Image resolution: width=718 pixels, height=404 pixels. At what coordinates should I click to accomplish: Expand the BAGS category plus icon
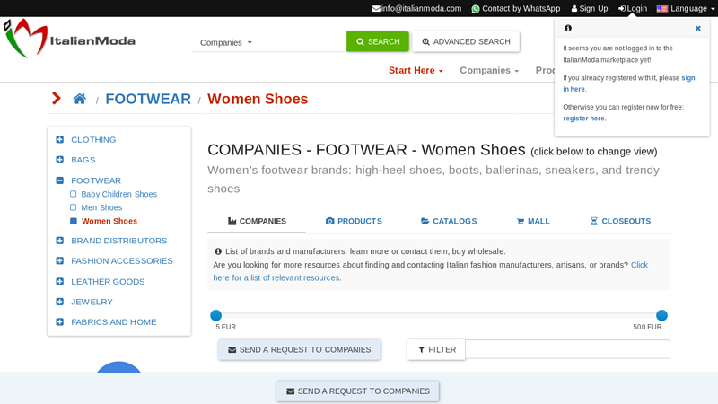[59, 160]
